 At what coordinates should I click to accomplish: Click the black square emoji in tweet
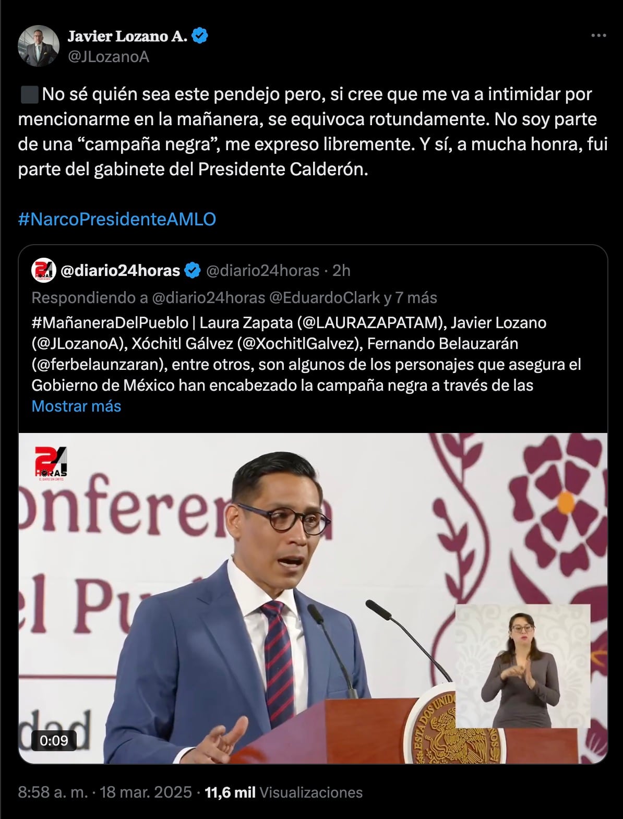[29, 94]
